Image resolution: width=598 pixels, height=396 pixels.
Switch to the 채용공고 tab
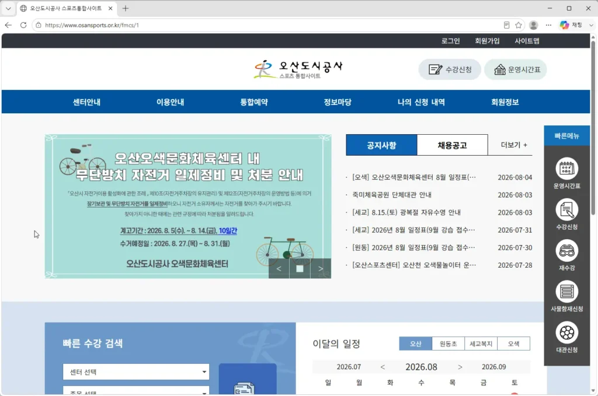[x=453, y=145]
